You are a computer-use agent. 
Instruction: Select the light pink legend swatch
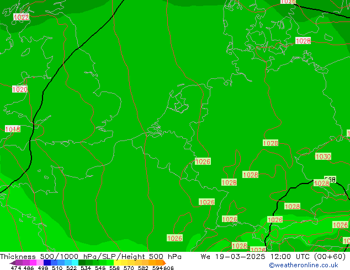[x=40, y=263]
